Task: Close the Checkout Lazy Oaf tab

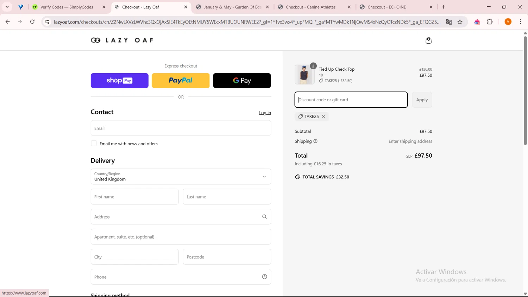Action: pyautogui.click(x=186, y=7)
